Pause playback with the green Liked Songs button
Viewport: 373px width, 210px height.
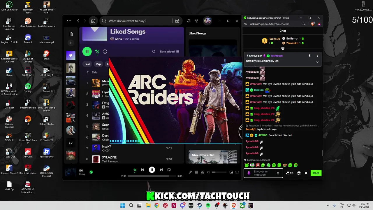(x=87, y=52)
